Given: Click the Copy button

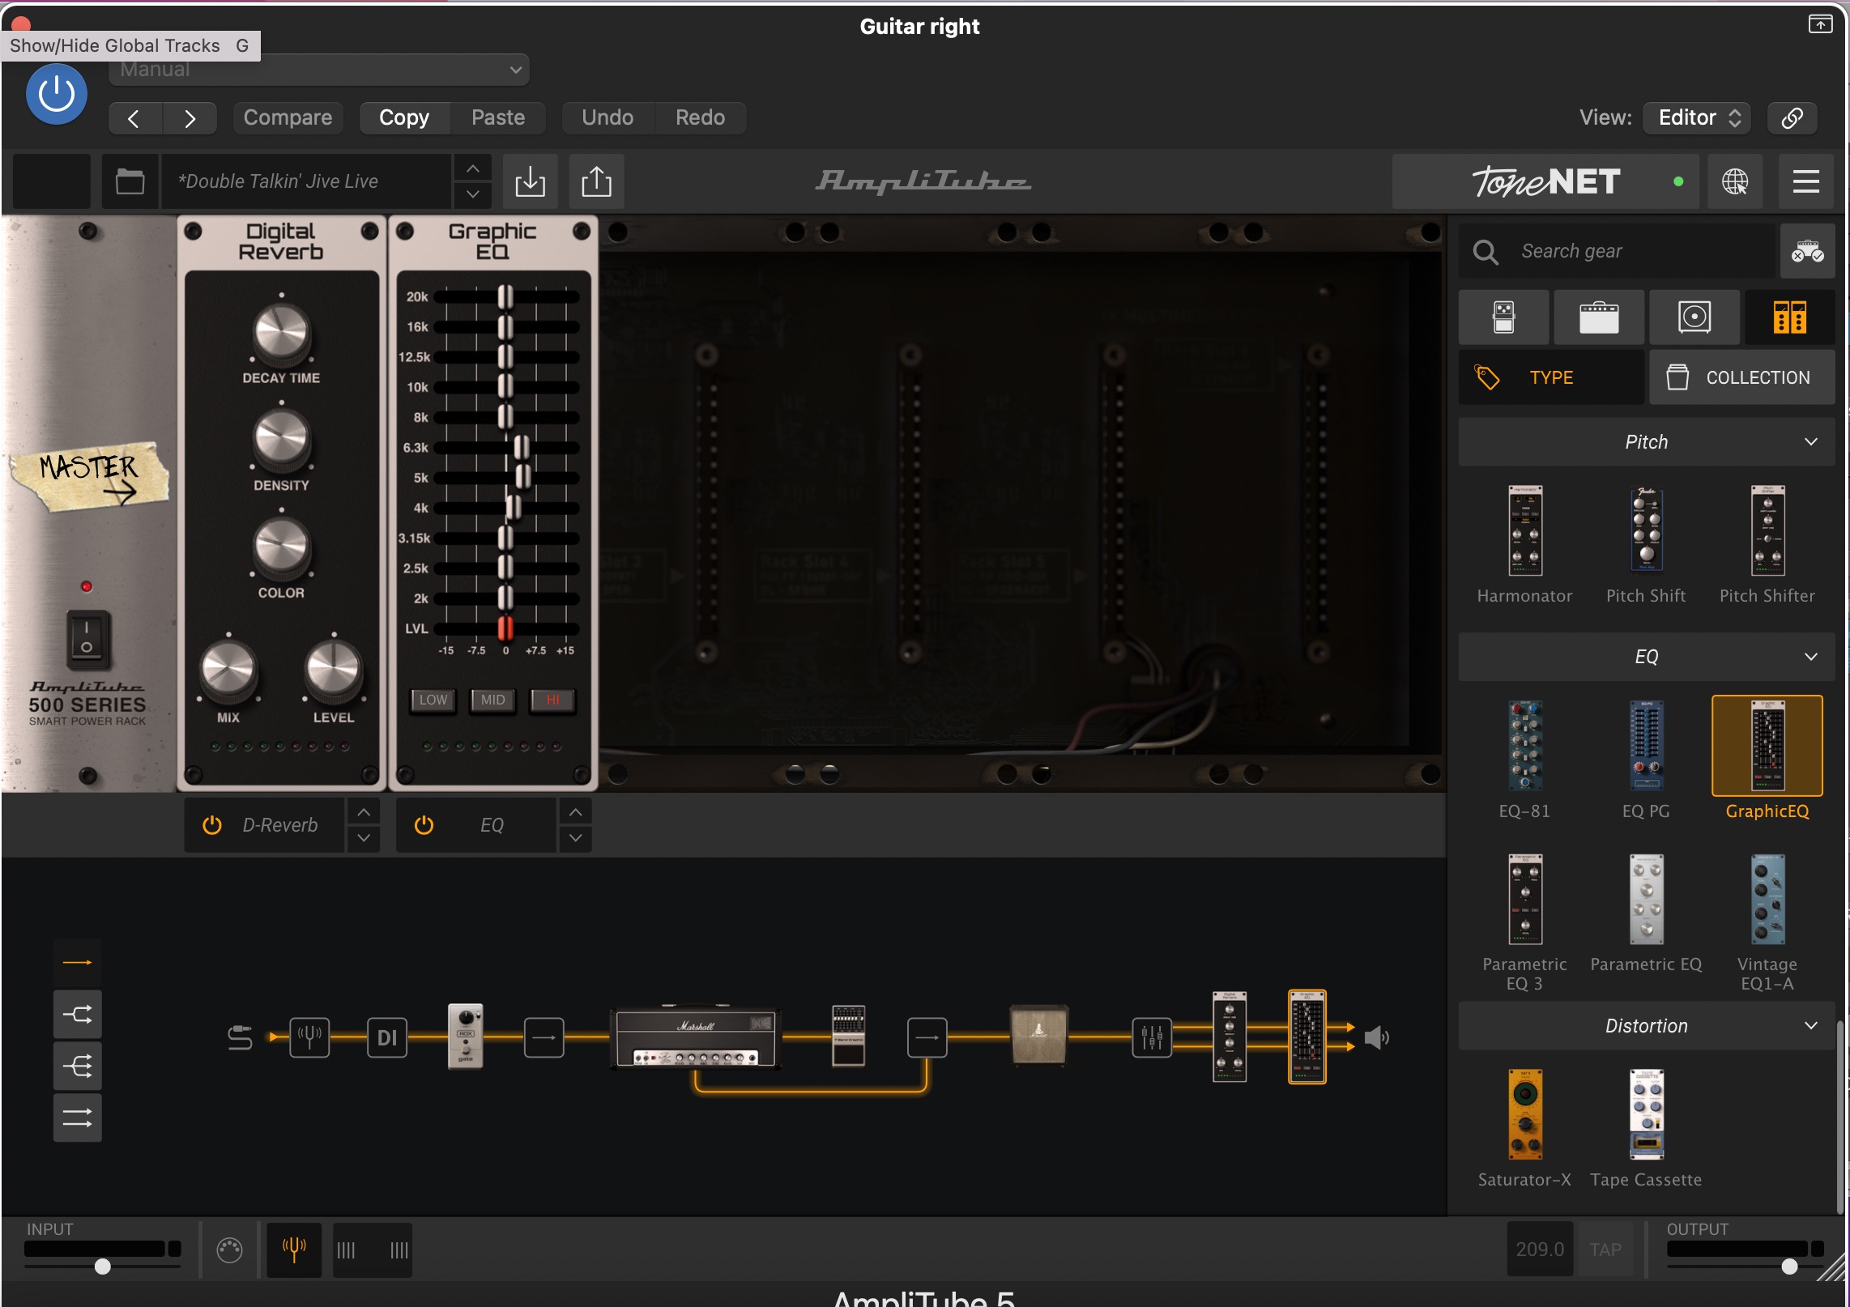Looking at the screenshot, I should [x=404, y=118].
